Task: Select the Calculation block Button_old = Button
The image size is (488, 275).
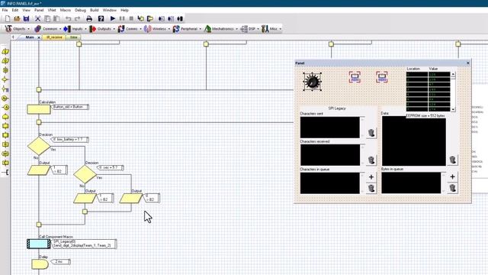Action: [39, 109]
